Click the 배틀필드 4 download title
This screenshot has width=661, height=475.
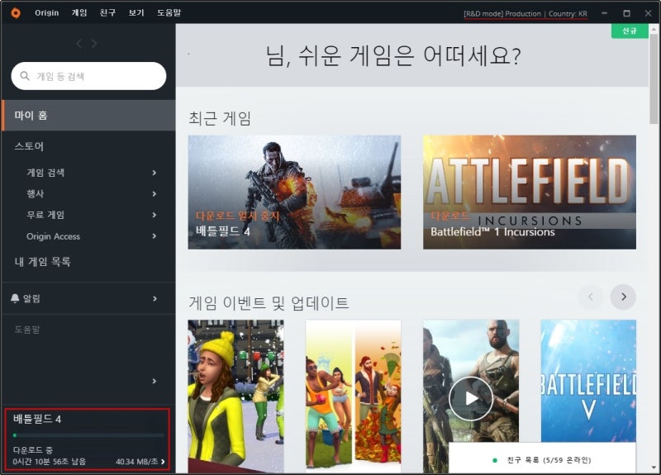37,419
